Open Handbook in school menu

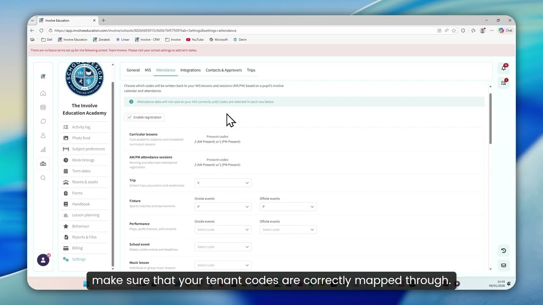81,204
